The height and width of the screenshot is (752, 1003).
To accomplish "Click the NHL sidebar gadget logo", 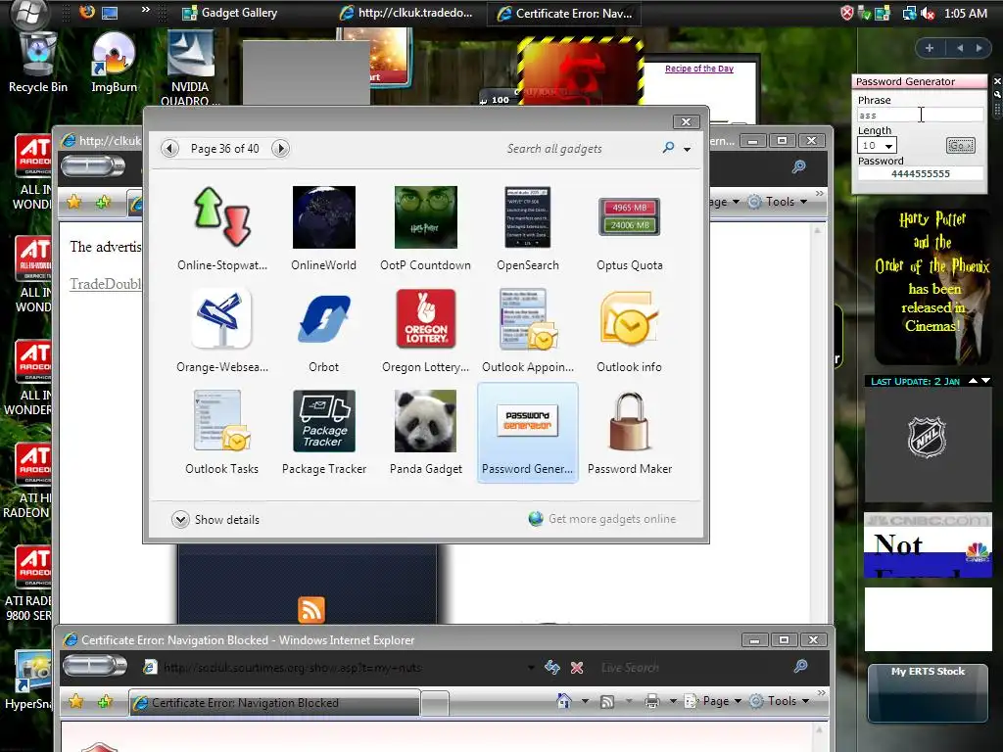I will [928, 438].
